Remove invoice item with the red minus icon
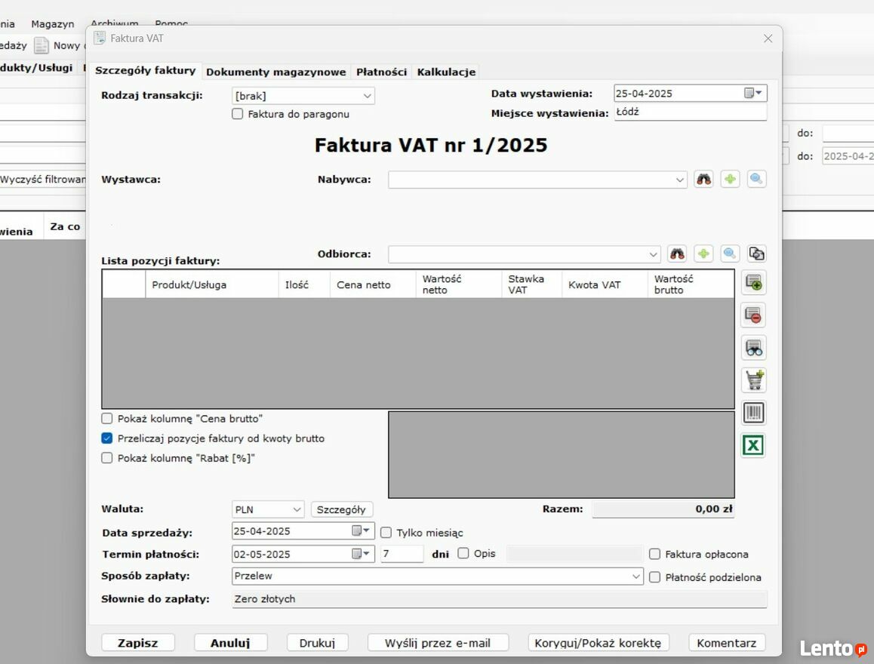This screenshot has width=874, height=664. [x=753, y=315]
